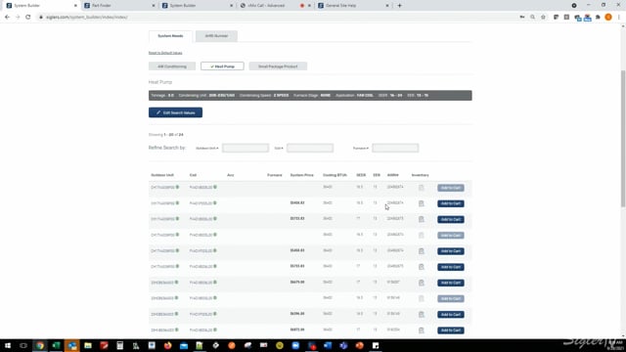Click Add to Cart in second result row
Viewport: 626px width, 352px height.
pyautogui.click(x=451, y=203)
